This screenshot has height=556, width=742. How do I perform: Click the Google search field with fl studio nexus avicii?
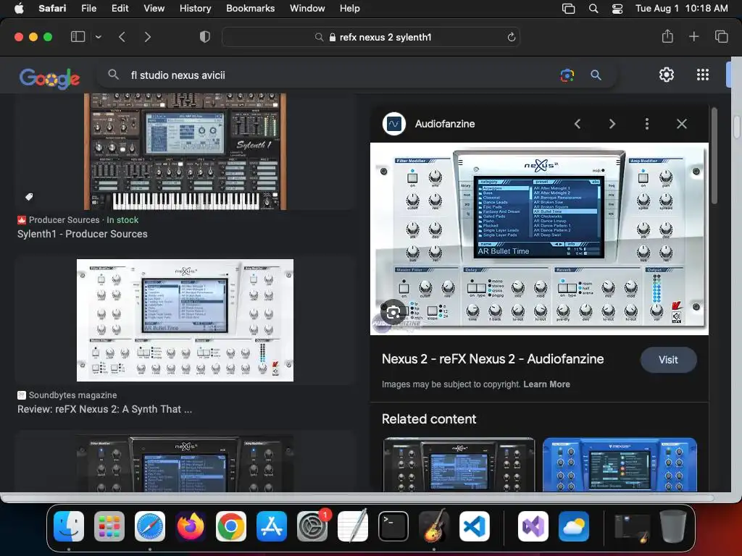[331, 75]
